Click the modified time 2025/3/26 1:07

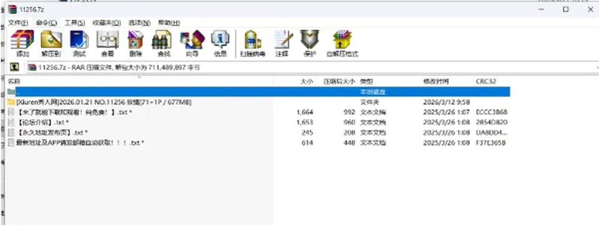pos(446,112)
